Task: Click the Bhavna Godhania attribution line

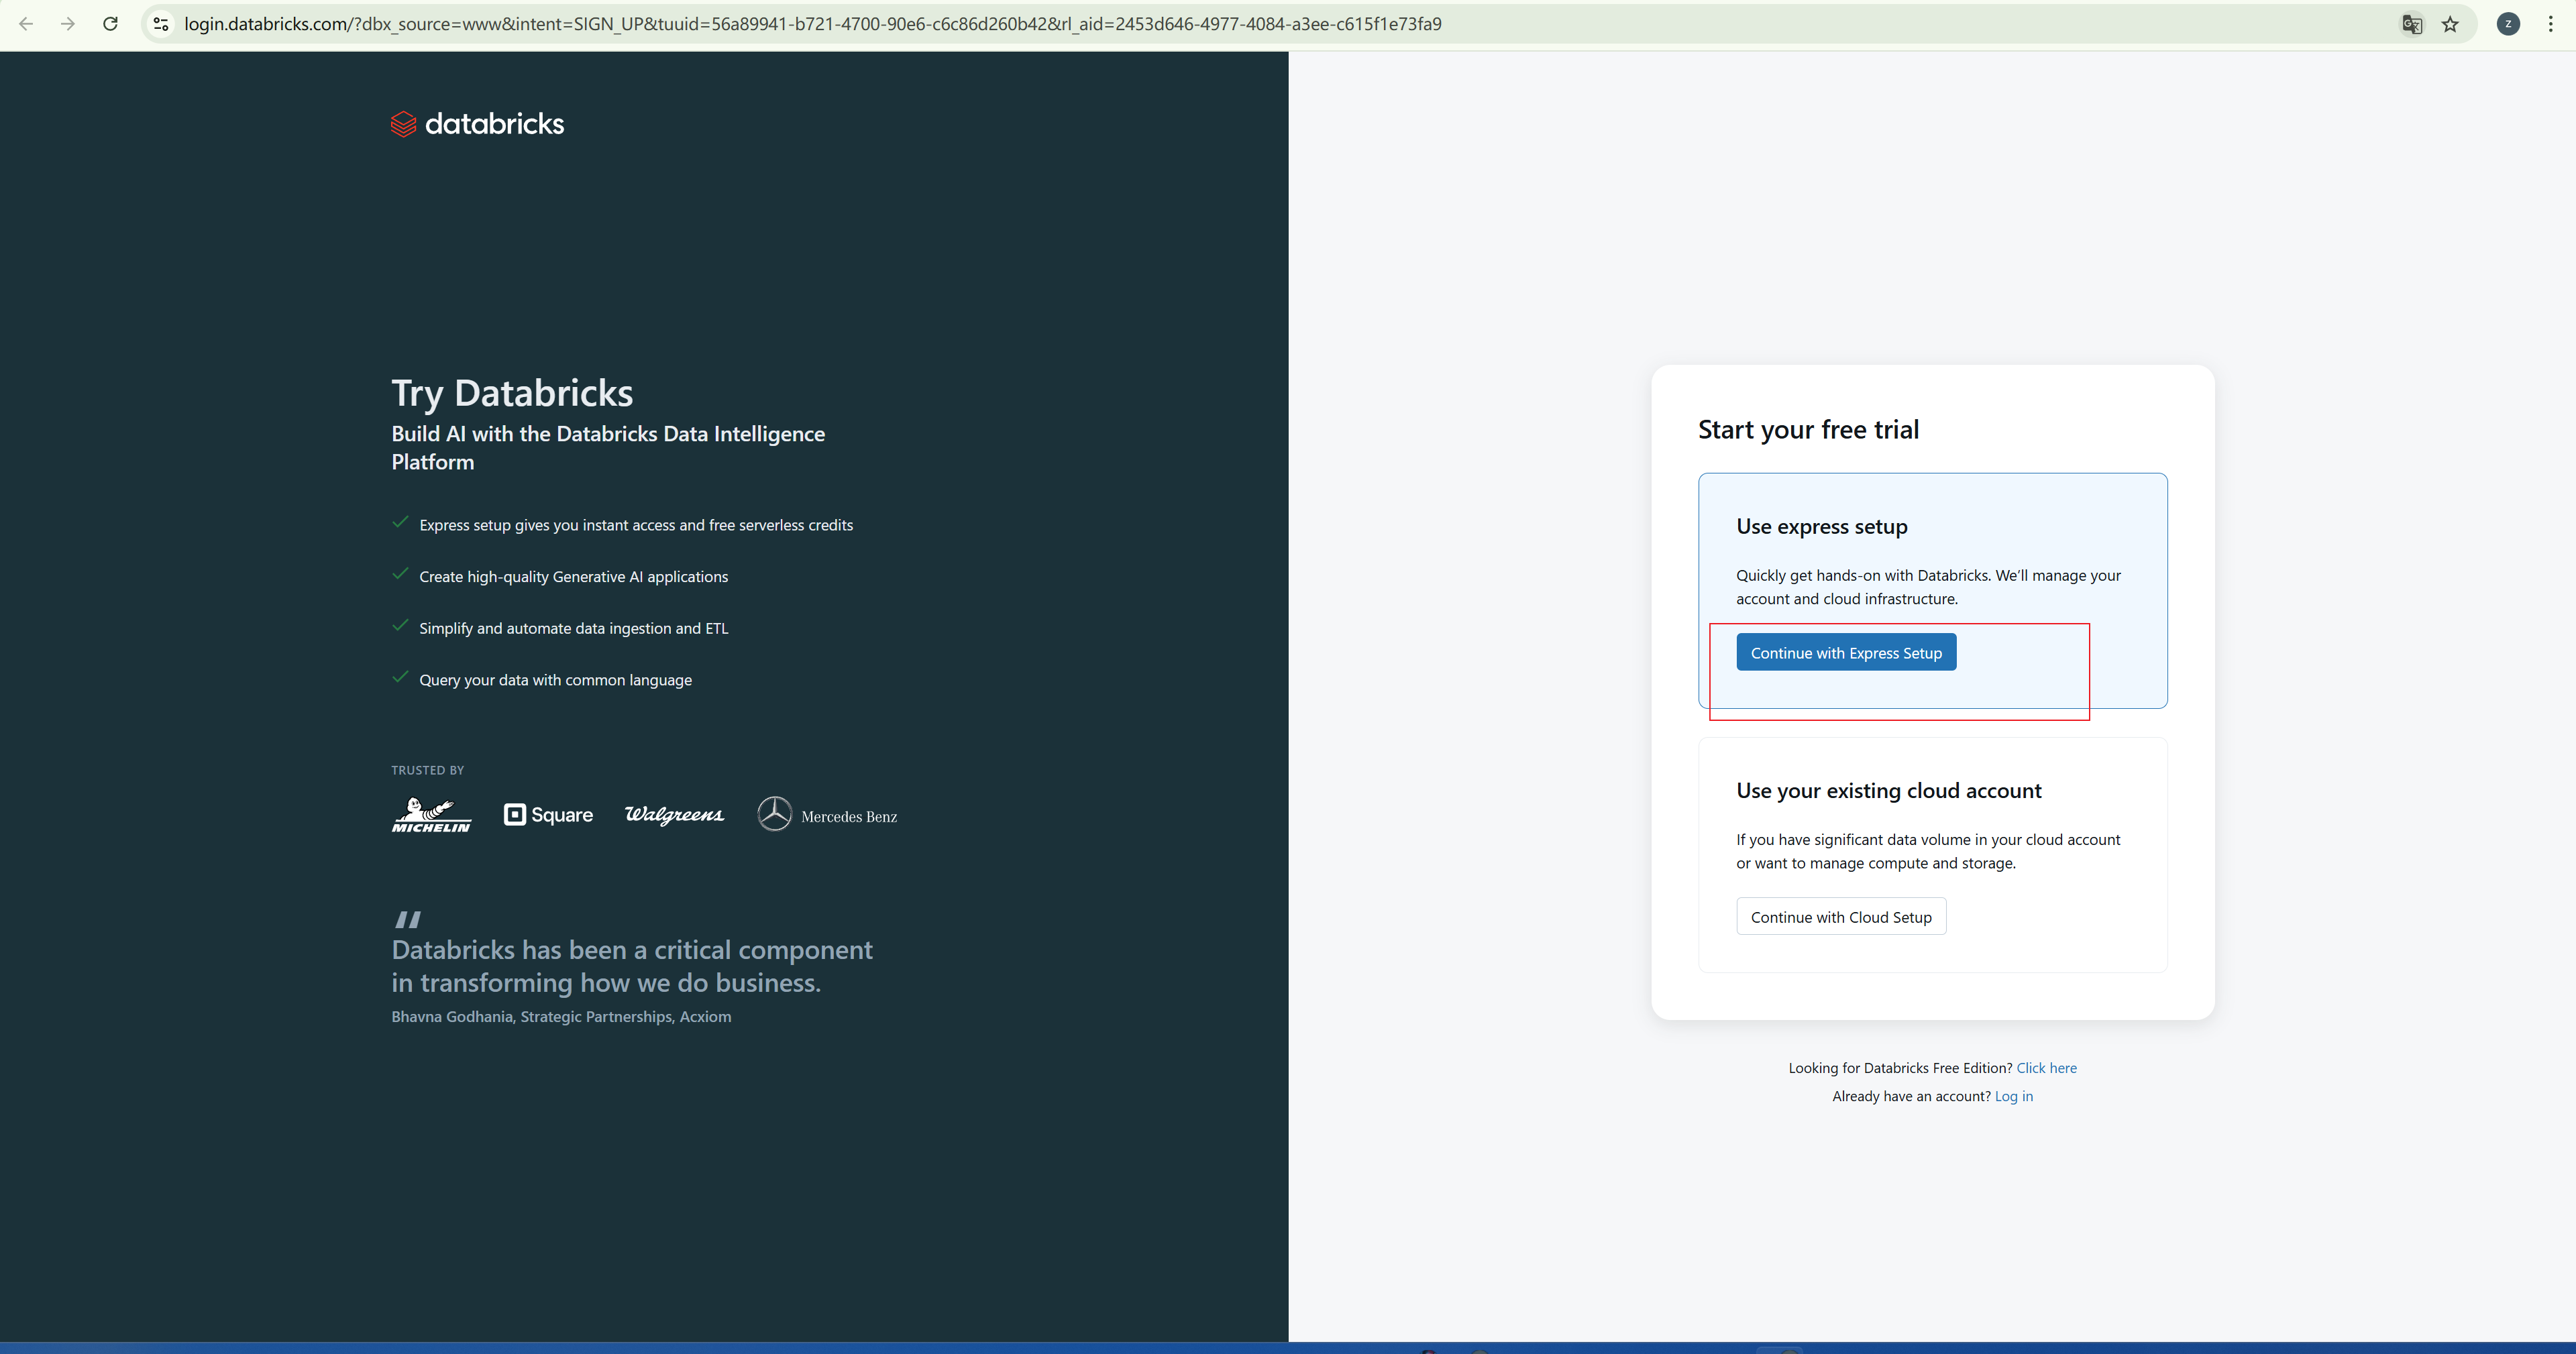Action: click(x=561, y=1017)
